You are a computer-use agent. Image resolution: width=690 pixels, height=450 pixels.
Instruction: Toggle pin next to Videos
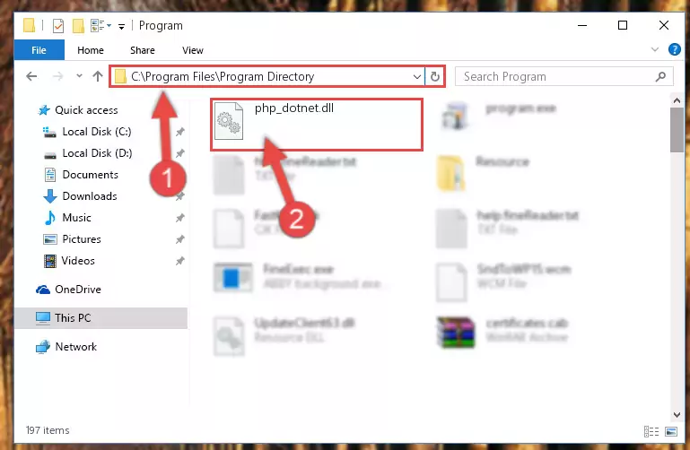tap(180, 261)
